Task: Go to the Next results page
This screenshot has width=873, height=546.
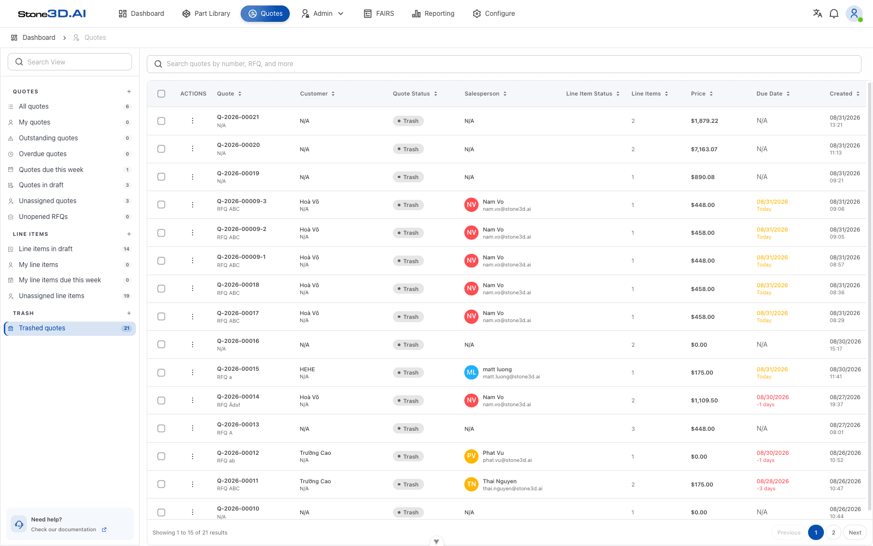Action: click(855, 532)
